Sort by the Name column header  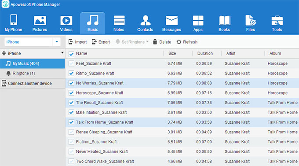(81, 53)
